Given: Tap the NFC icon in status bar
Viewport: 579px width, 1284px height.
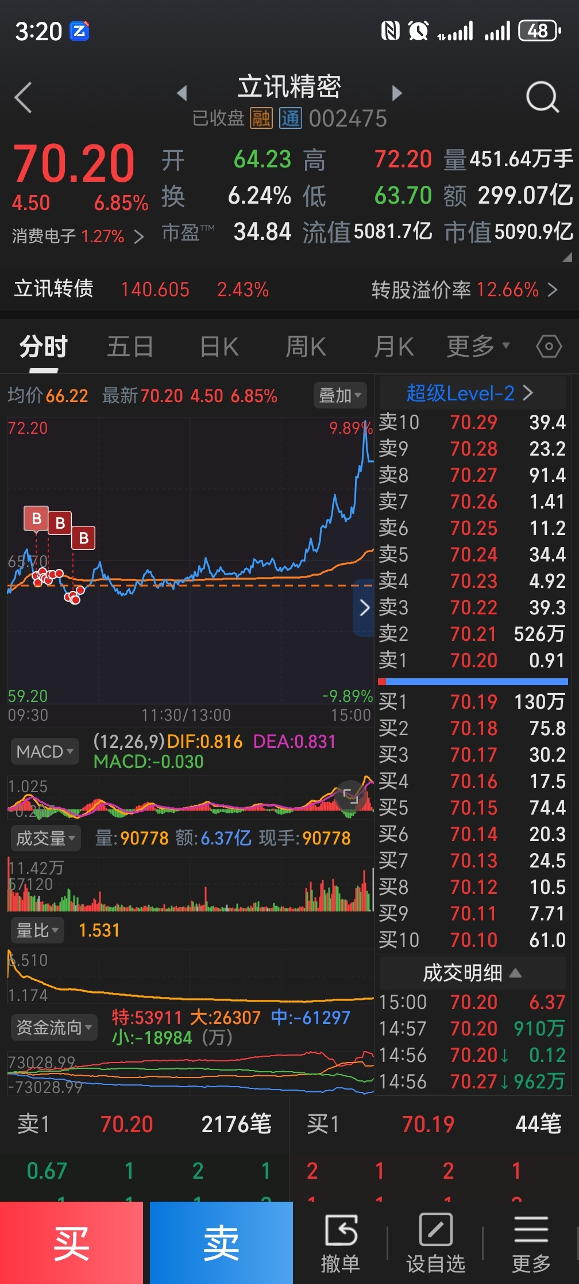Looking at the screenshot, I should coord(390,30).
